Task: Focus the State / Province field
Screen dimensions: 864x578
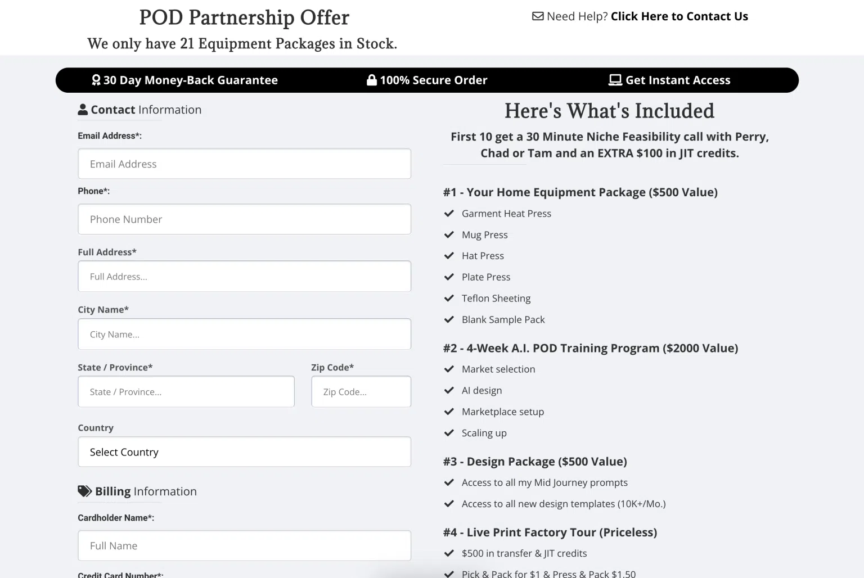Action: [x=186, y=392]
